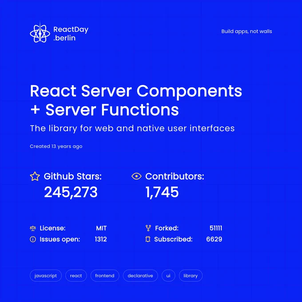Click 'The library for web and native user interfaces'
Viewport: 302px width, 302px height.
tap(132, 128)
